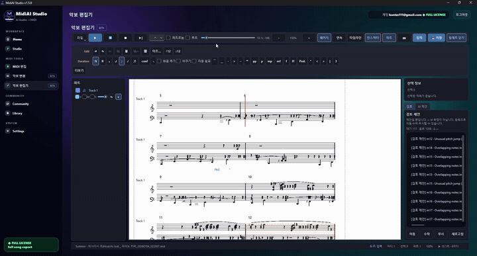Viewport: 477px width, 256px height.
Task: Apply pp pianissimo dynamic
Action: tap(254, 61)
